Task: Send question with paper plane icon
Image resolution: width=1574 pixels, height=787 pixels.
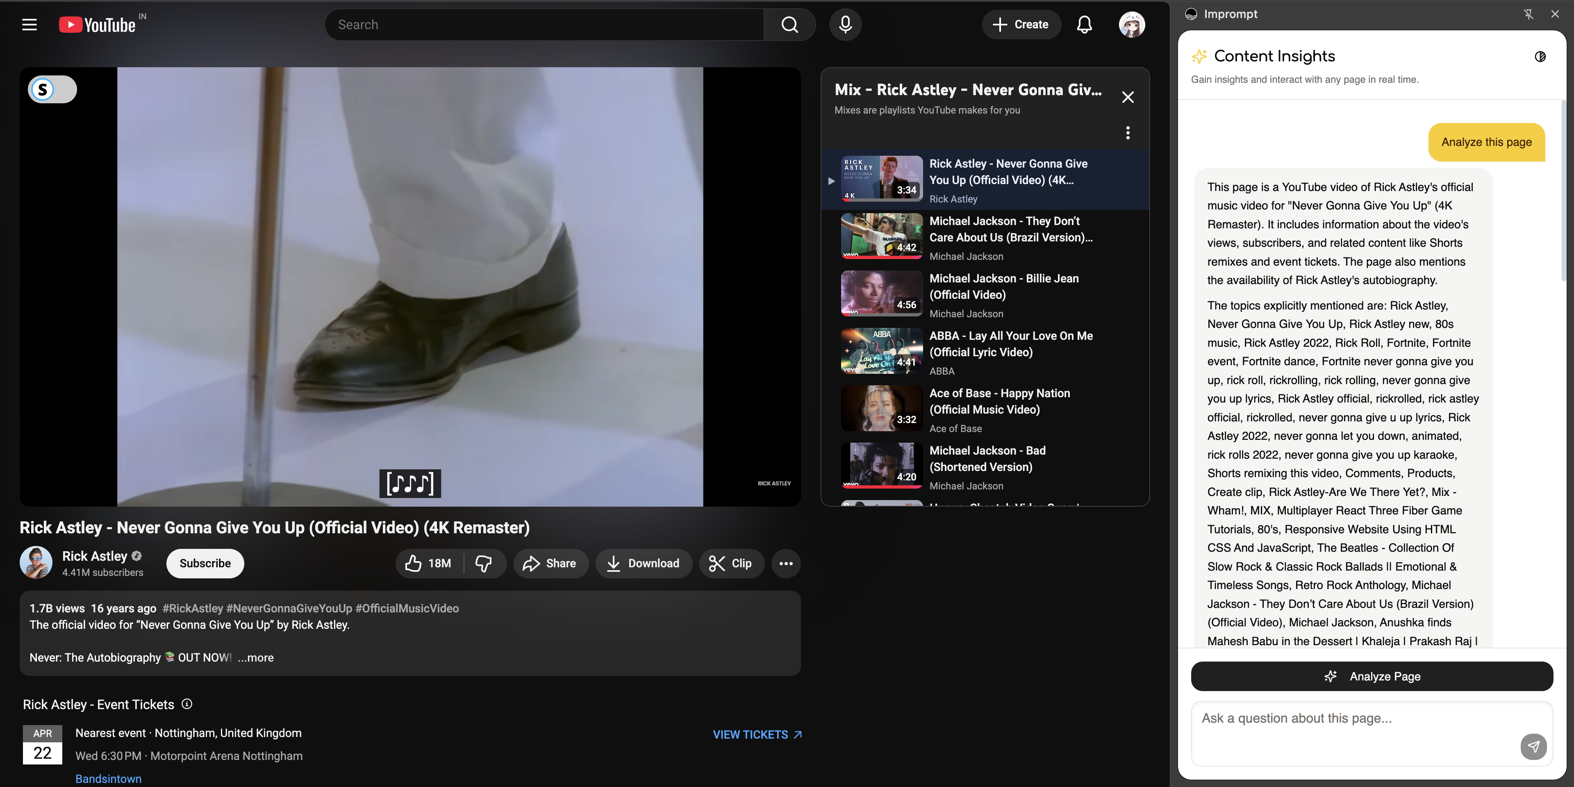Action: (x=1533, y=746)
